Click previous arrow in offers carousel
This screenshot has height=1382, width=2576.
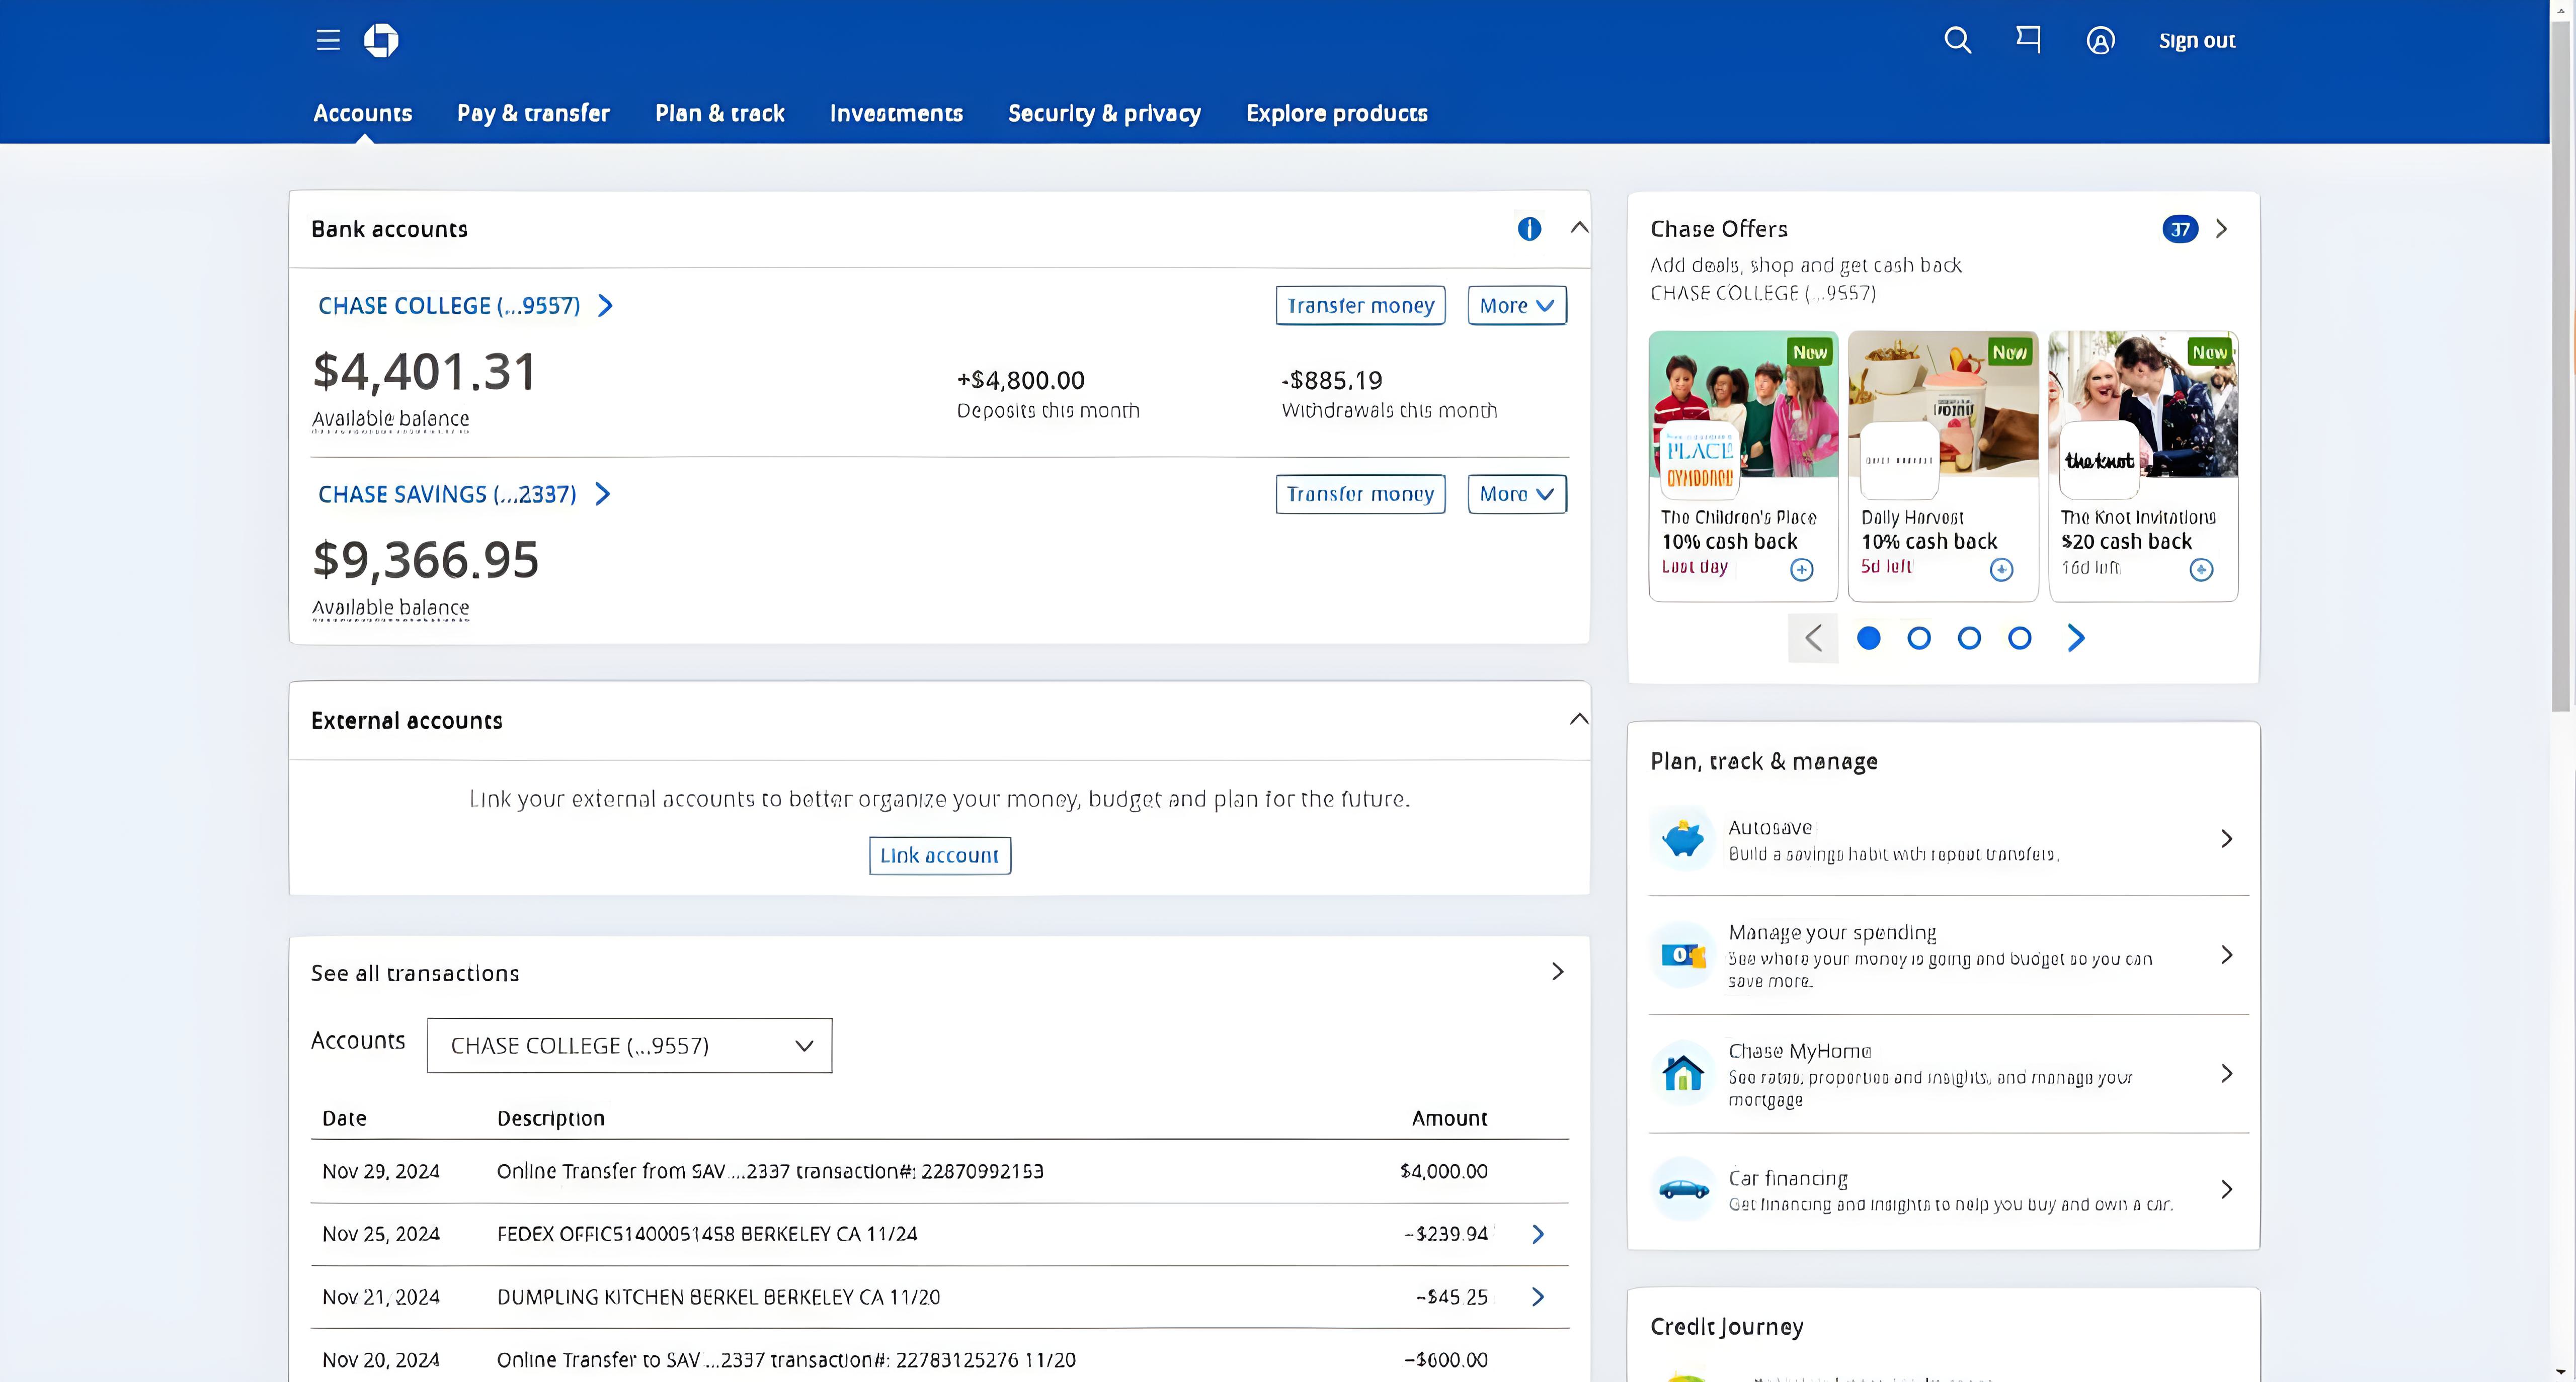(x=1813, y=638)
